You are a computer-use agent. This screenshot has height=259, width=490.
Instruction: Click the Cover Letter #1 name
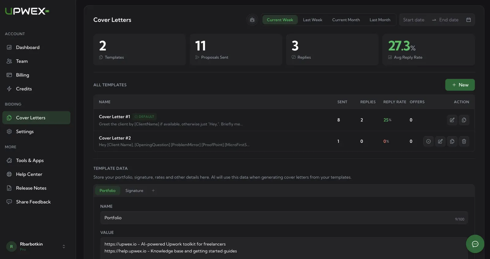tap(115, 117)
